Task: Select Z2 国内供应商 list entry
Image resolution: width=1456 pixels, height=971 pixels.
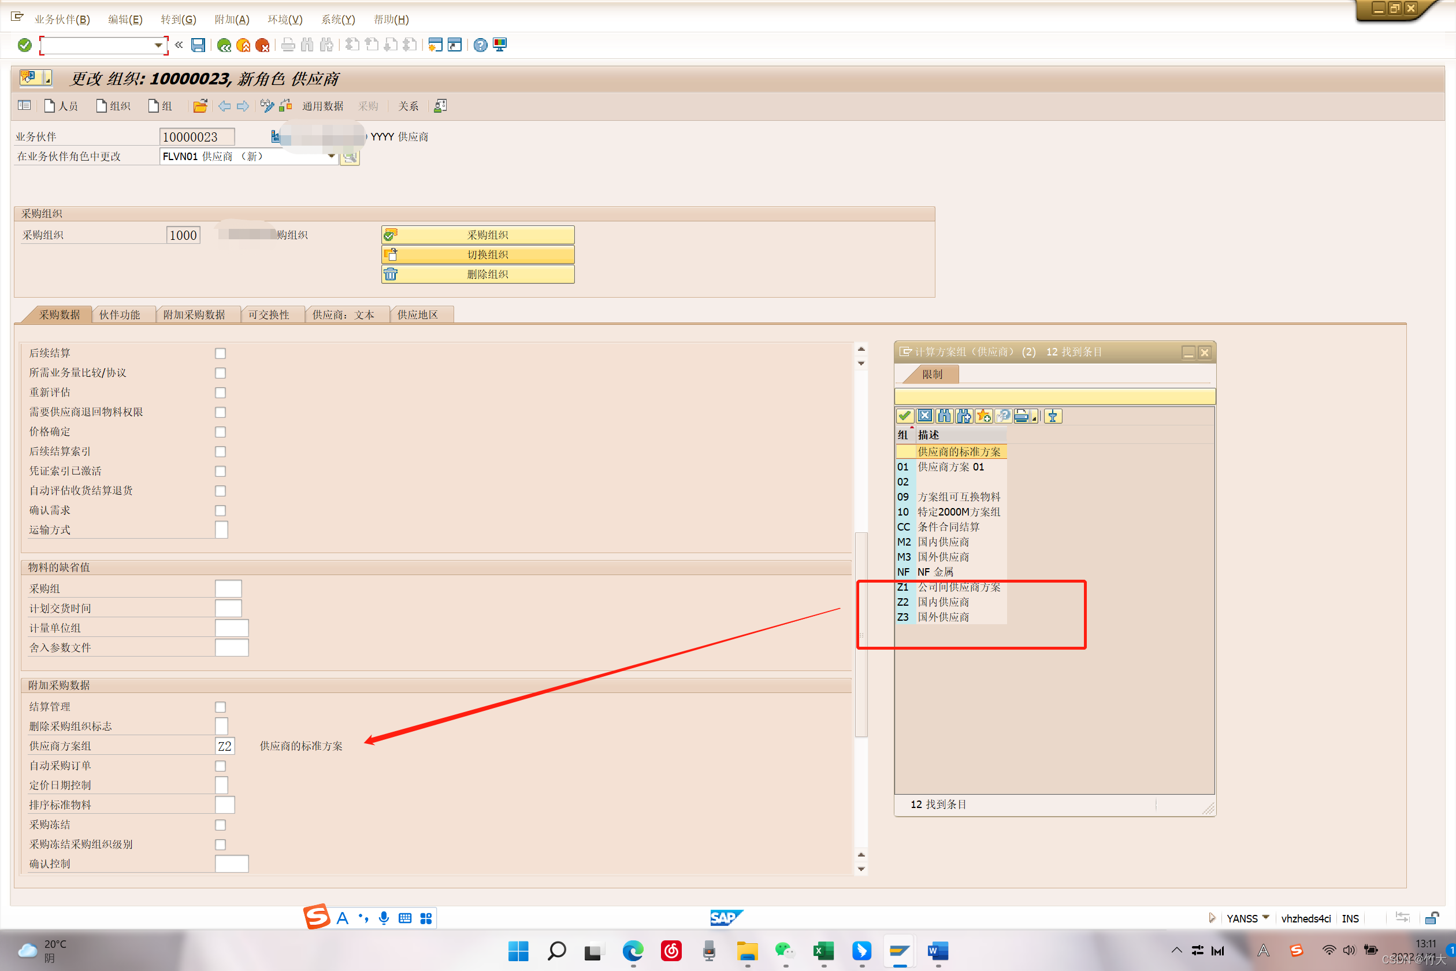Action: pos(943,602)
